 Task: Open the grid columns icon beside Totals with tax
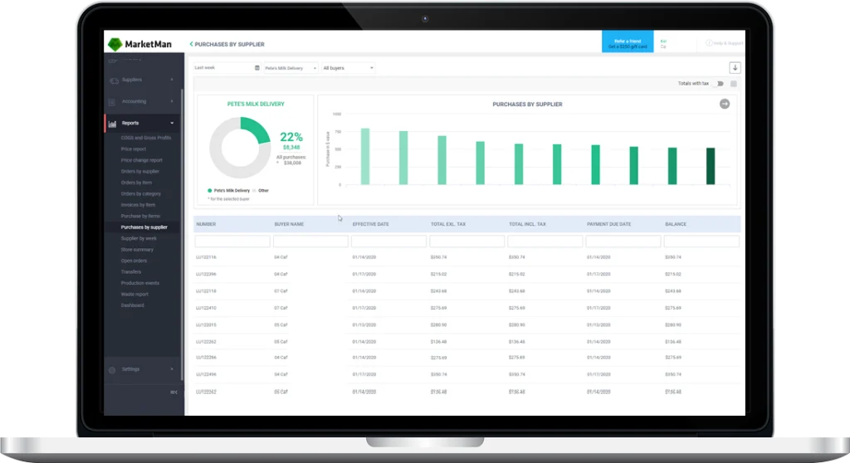734,84
